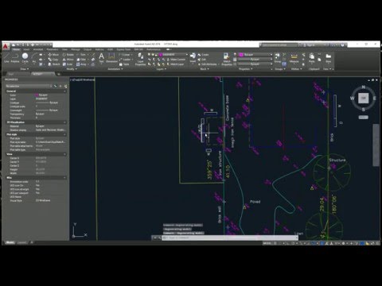Click the Create block button

204,55
